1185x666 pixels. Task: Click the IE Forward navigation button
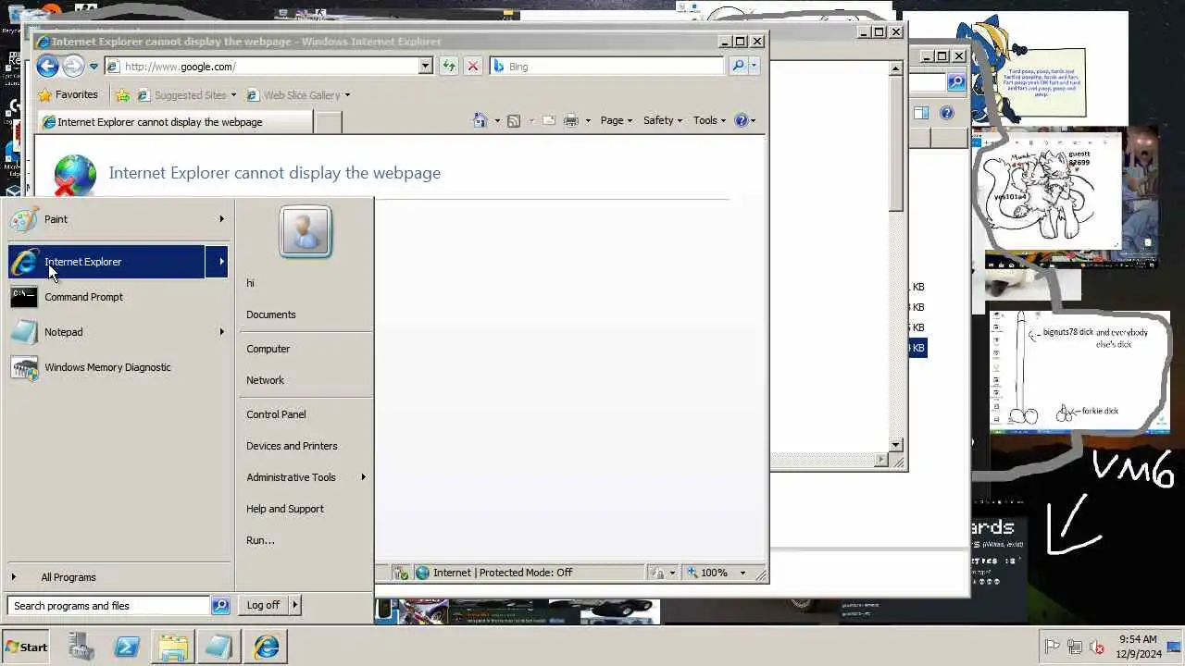tap(73, 66)
